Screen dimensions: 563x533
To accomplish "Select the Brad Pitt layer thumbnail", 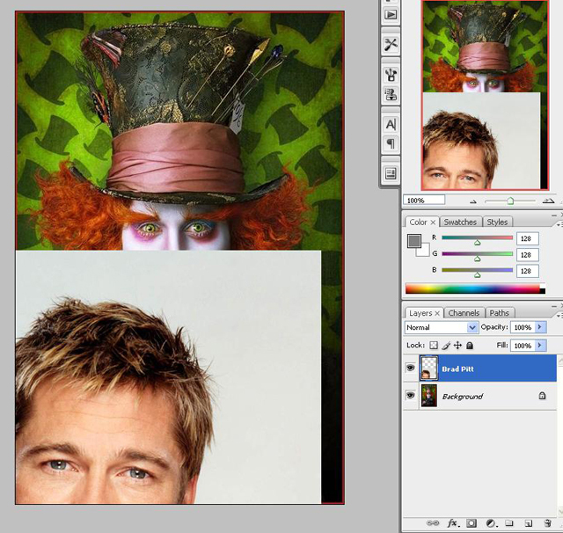I will (429, 368).
